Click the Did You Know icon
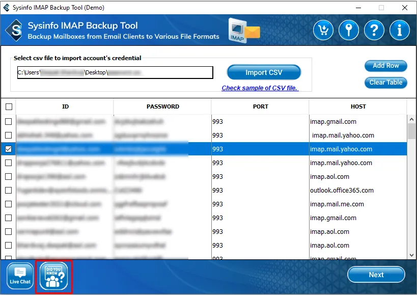Image resolution: width=417 pixels, height=295 pixels. coord(53,277)
